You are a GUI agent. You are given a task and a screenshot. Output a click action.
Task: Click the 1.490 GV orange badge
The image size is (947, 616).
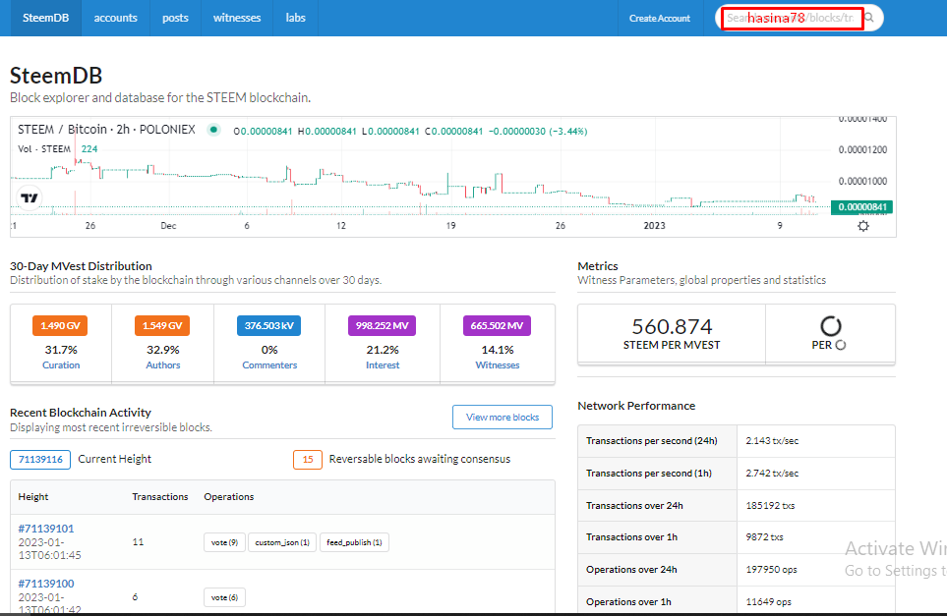(x=60, y=326)
